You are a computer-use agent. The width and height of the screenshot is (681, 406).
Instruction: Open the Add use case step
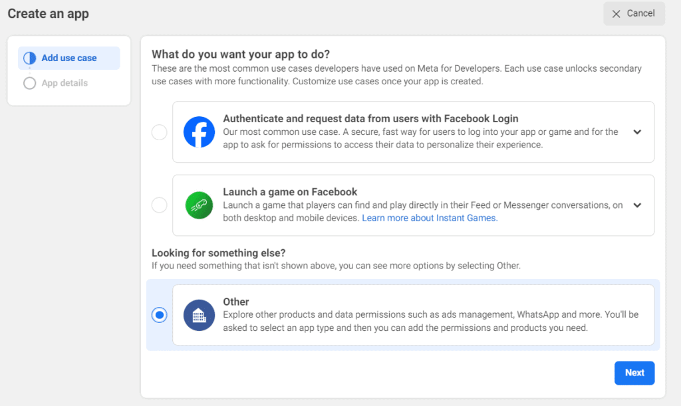tap(68, 58)
